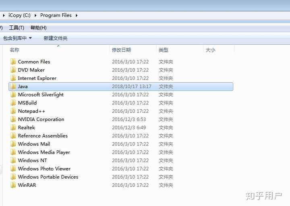Click the Windows Portable Devices folder icon
The height and width of the screenshot is (206, 290).
click(x=13, y=177)
